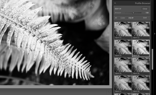This screenshot has width=156, height=95.
Task: Filter profiles by B & W
Action: tap(131, 18)
